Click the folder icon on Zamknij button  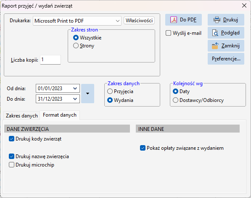tap(215, 46)
